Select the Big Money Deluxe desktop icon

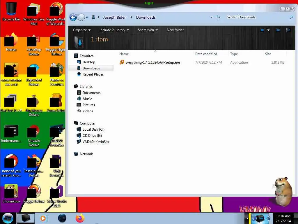[x=34, y=105]
